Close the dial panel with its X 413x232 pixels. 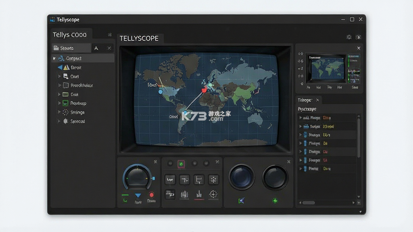pyautogui.click(x=155, y=162)
